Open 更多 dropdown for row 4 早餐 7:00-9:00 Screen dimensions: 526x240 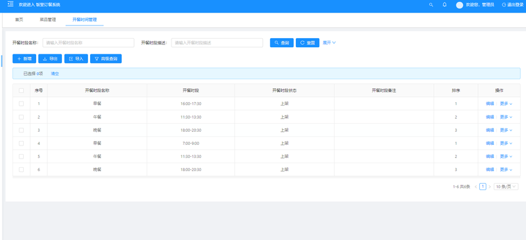(506, 143)
